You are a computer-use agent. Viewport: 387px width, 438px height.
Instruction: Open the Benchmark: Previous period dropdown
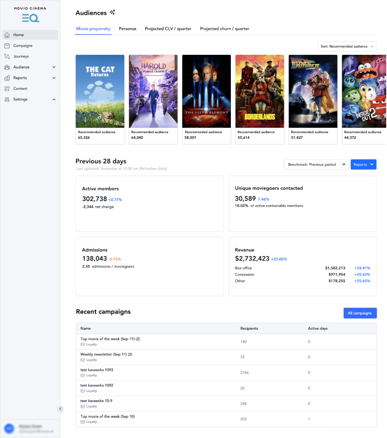317,165
